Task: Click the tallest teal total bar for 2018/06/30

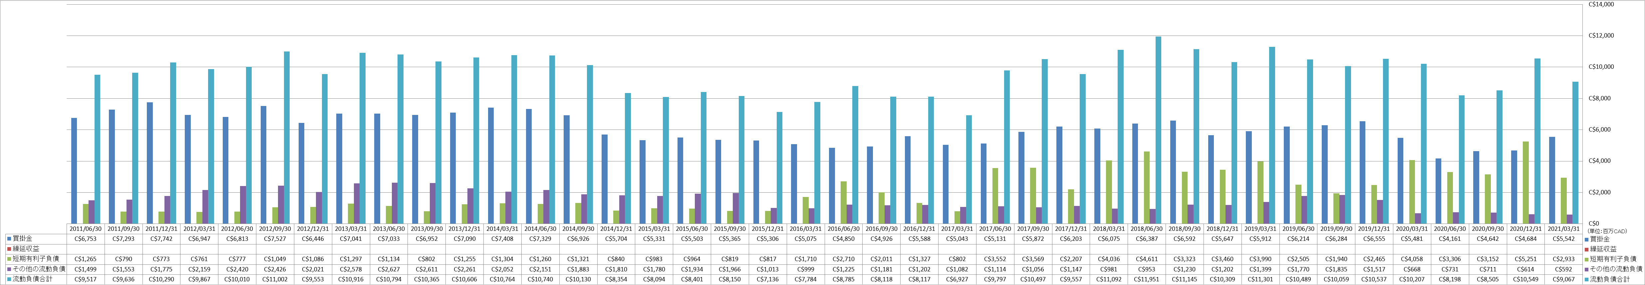Action: [1158, 130]
